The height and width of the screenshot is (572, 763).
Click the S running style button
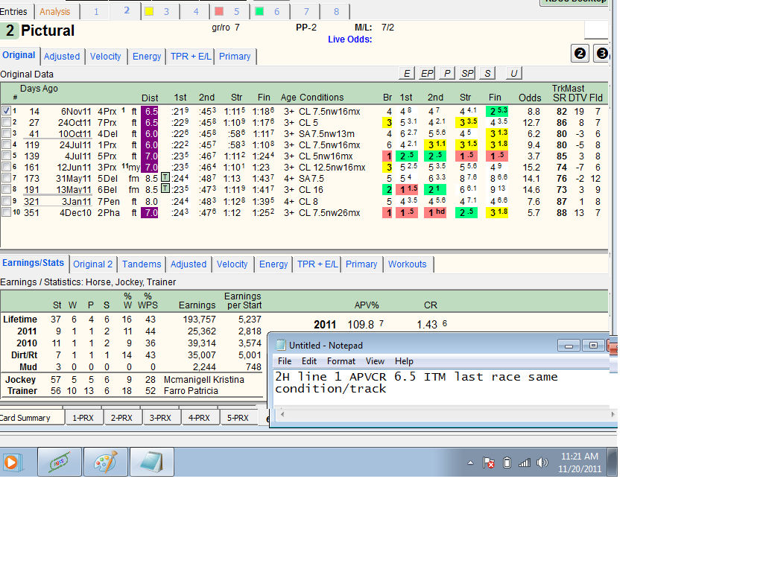(487, 74)
